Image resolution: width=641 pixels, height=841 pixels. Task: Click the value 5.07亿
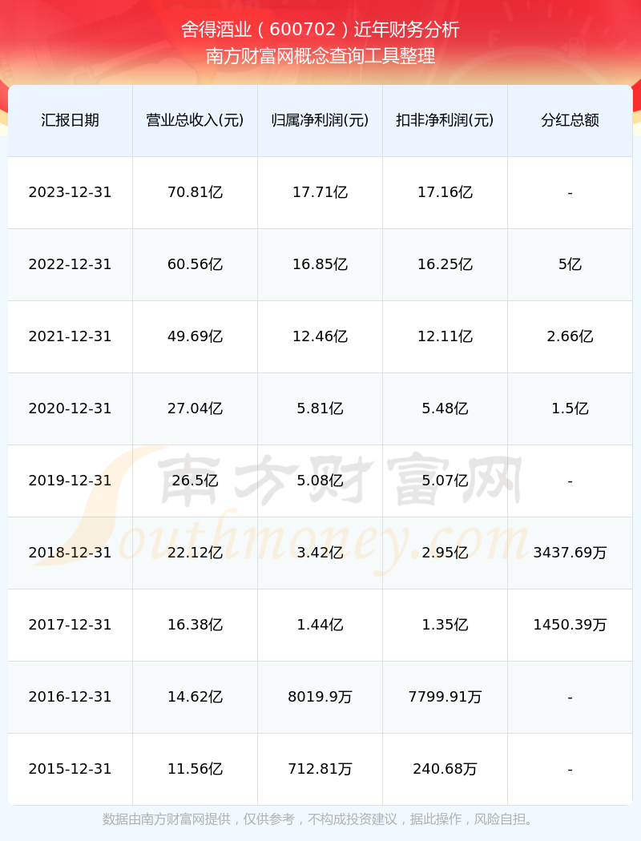pos(445,481)
